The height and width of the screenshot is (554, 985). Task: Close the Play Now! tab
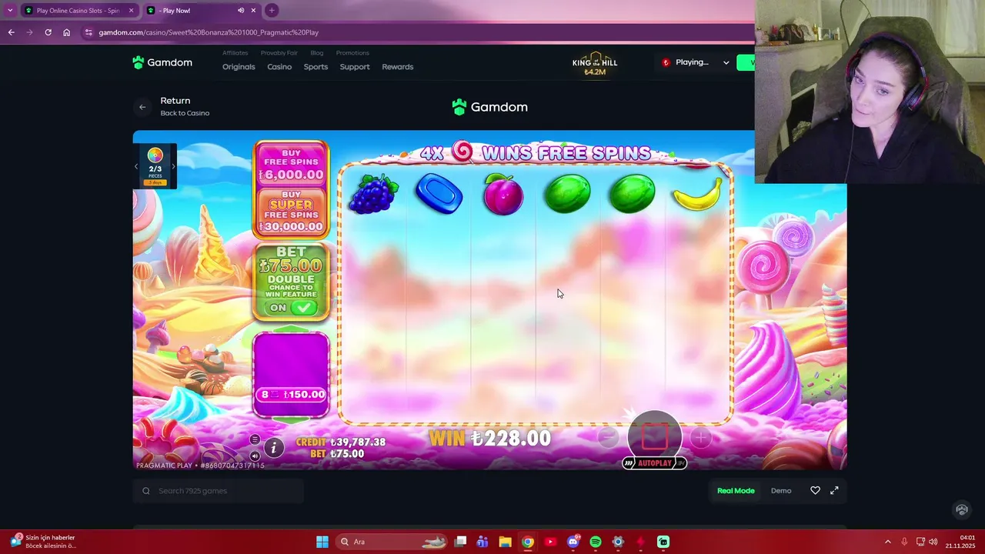255,11
